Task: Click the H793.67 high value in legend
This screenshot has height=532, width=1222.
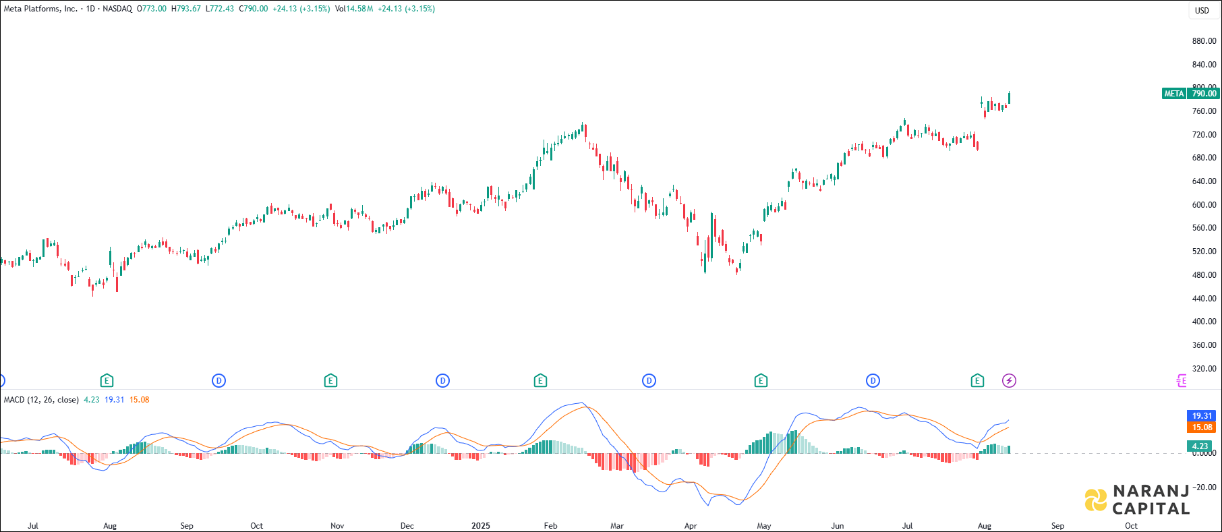Action: (x=186, y=9)
